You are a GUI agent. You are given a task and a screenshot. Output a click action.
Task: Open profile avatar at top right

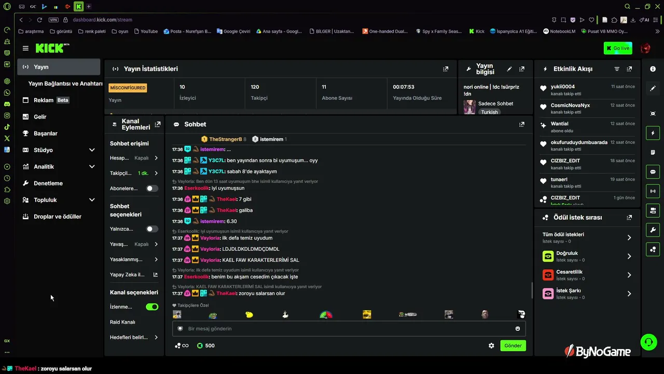pyautogui.click(x=645, y=48)
